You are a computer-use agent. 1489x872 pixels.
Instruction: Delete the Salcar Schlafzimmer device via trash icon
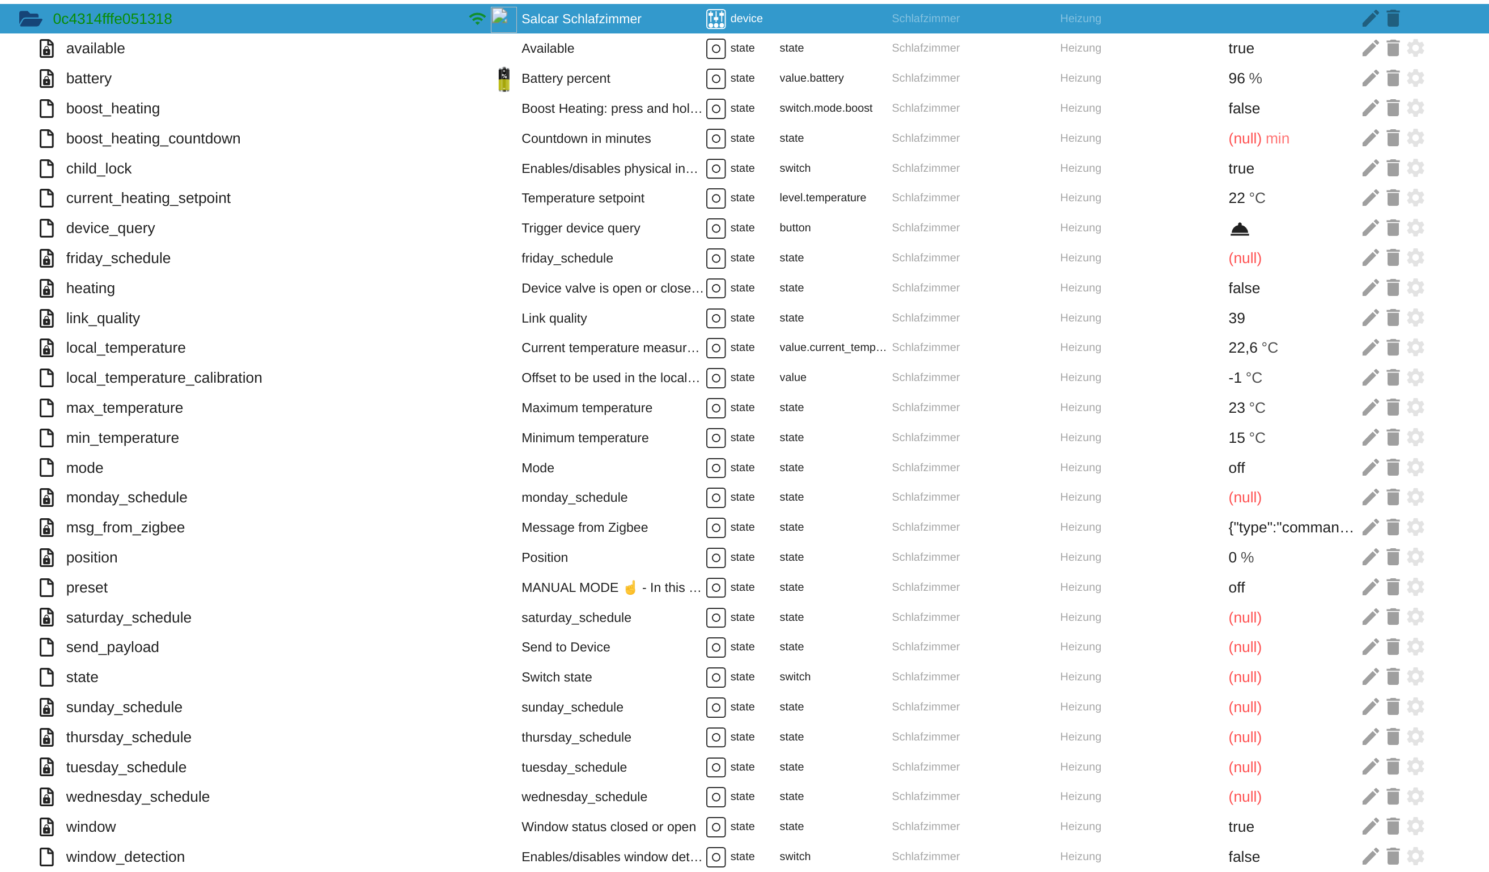(x=1393, y=18)
